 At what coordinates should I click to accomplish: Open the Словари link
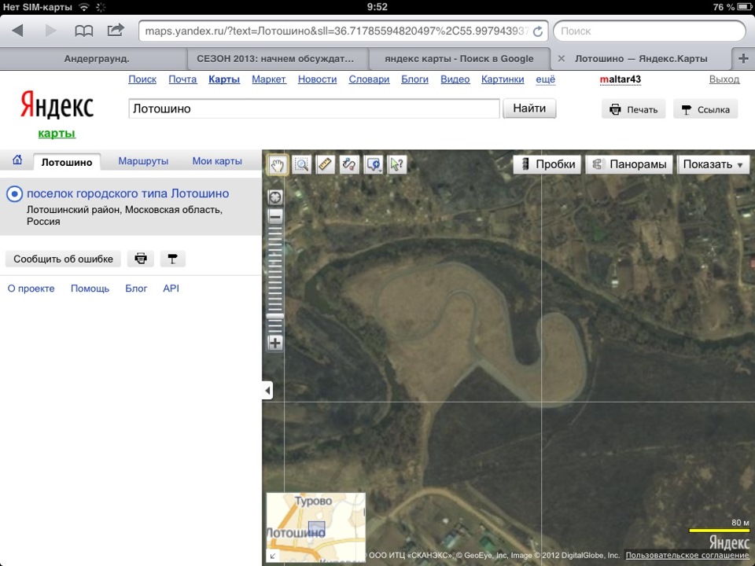(x=369, y=79)
